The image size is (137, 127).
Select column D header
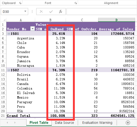click(x=117, y=20)
